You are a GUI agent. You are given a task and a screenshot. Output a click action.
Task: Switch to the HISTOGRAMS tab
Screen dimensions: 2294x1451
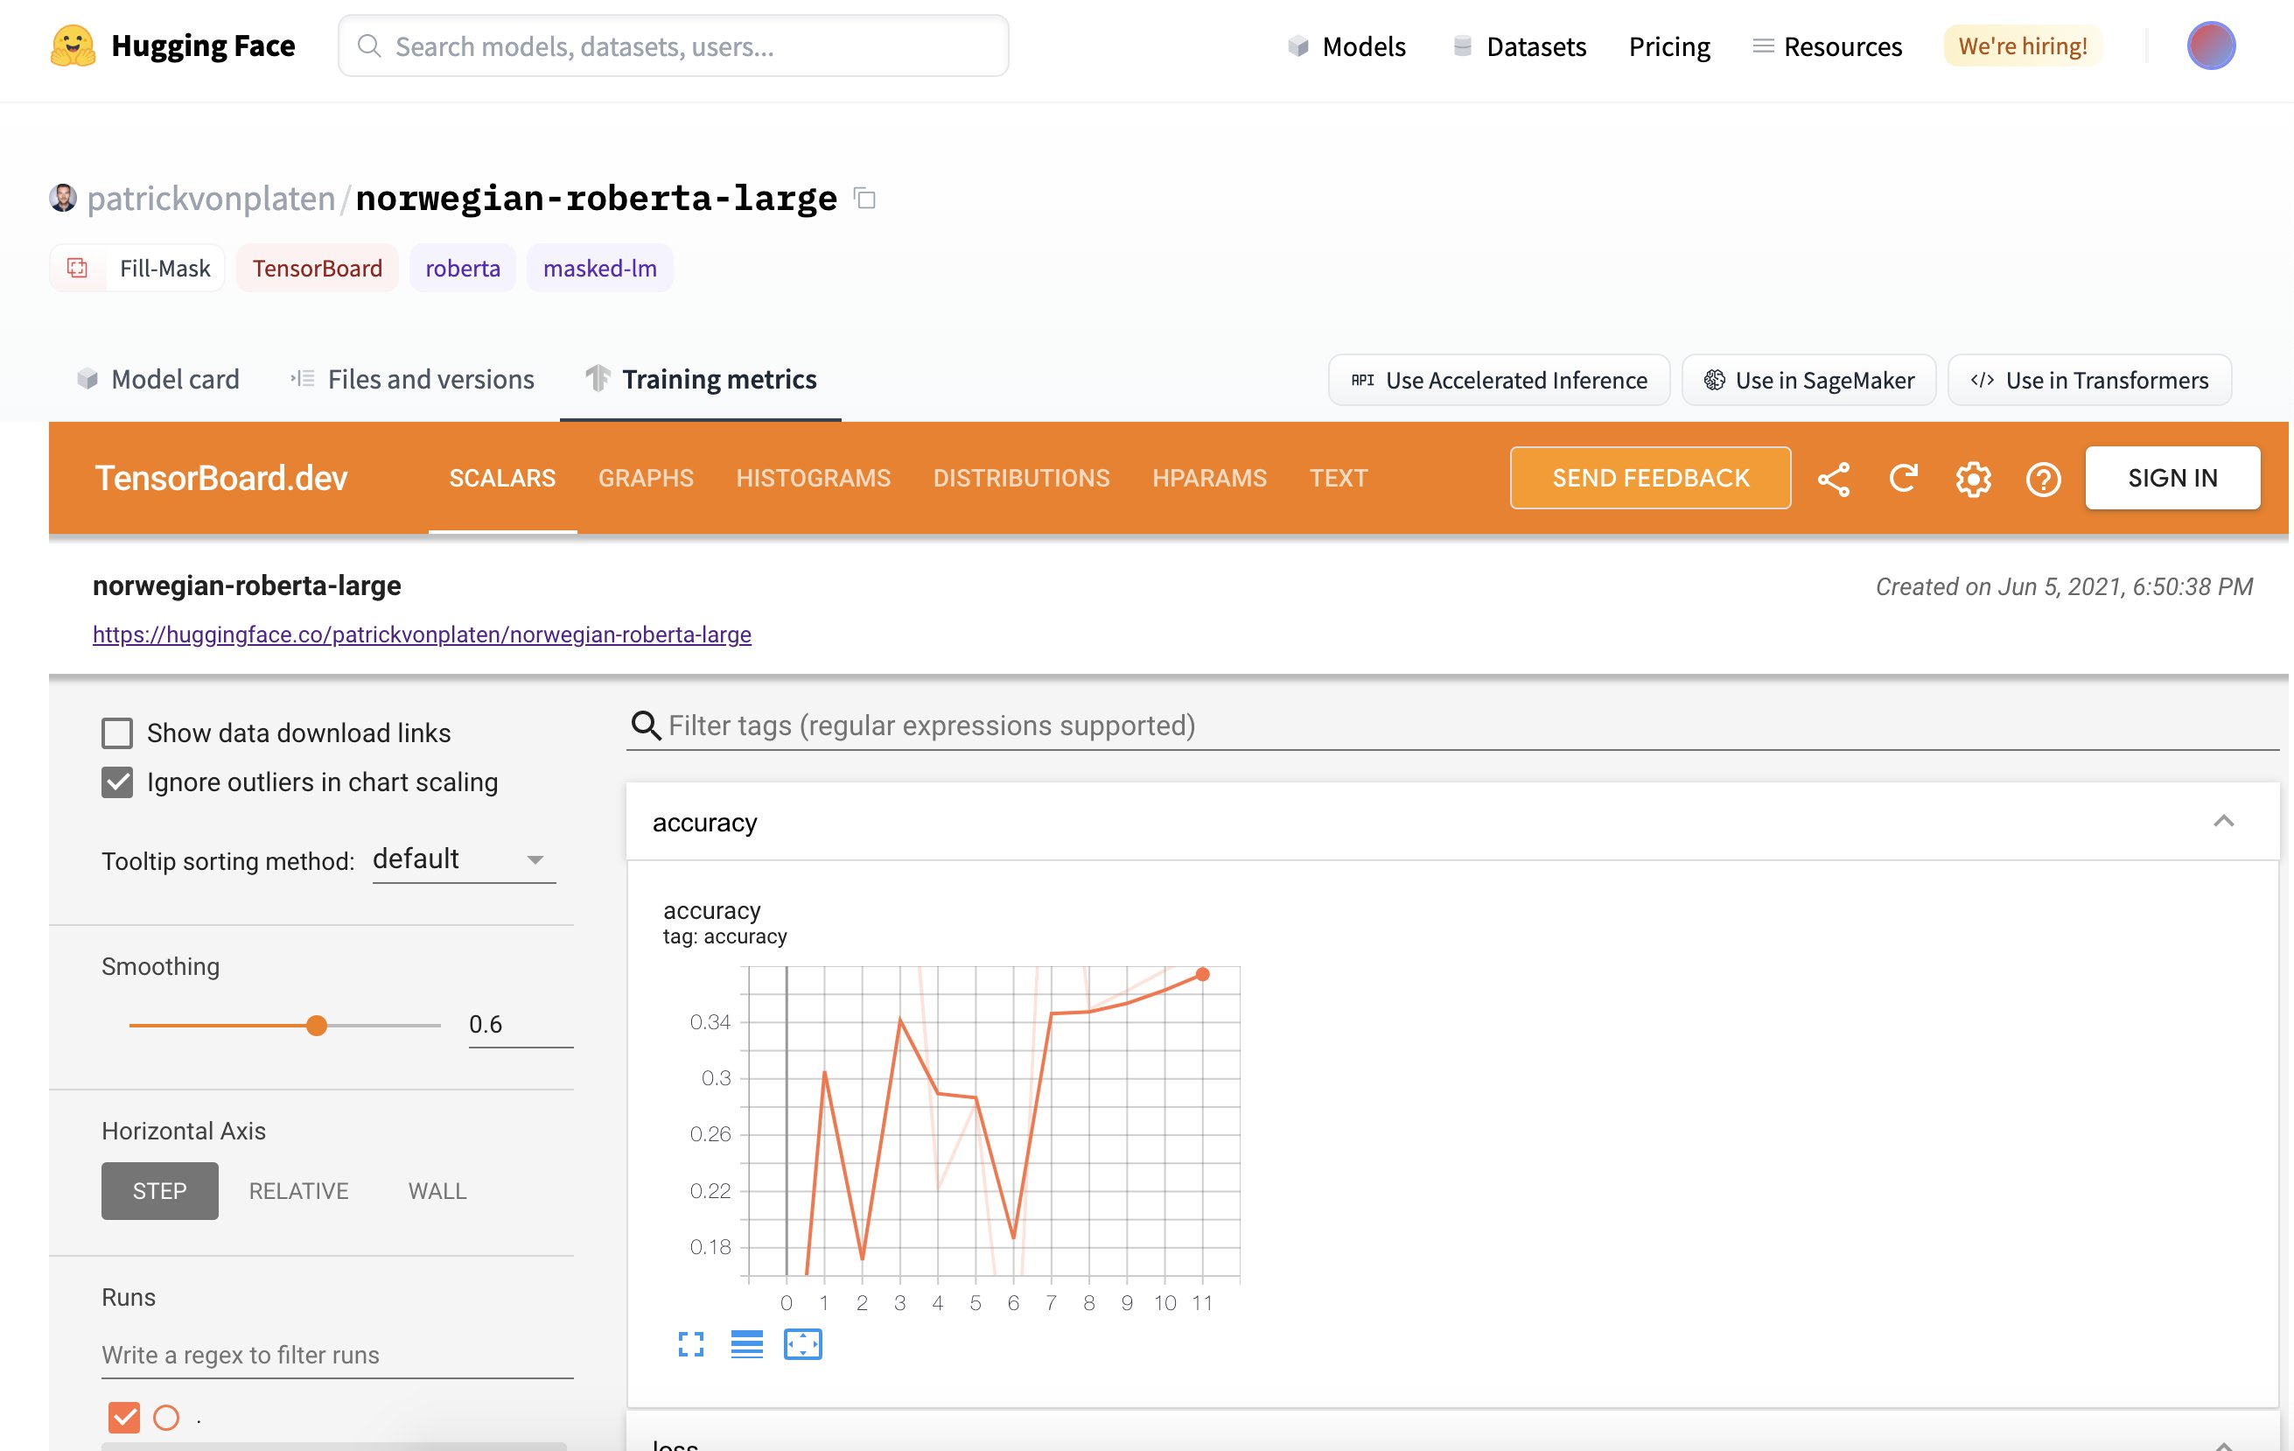813,478
